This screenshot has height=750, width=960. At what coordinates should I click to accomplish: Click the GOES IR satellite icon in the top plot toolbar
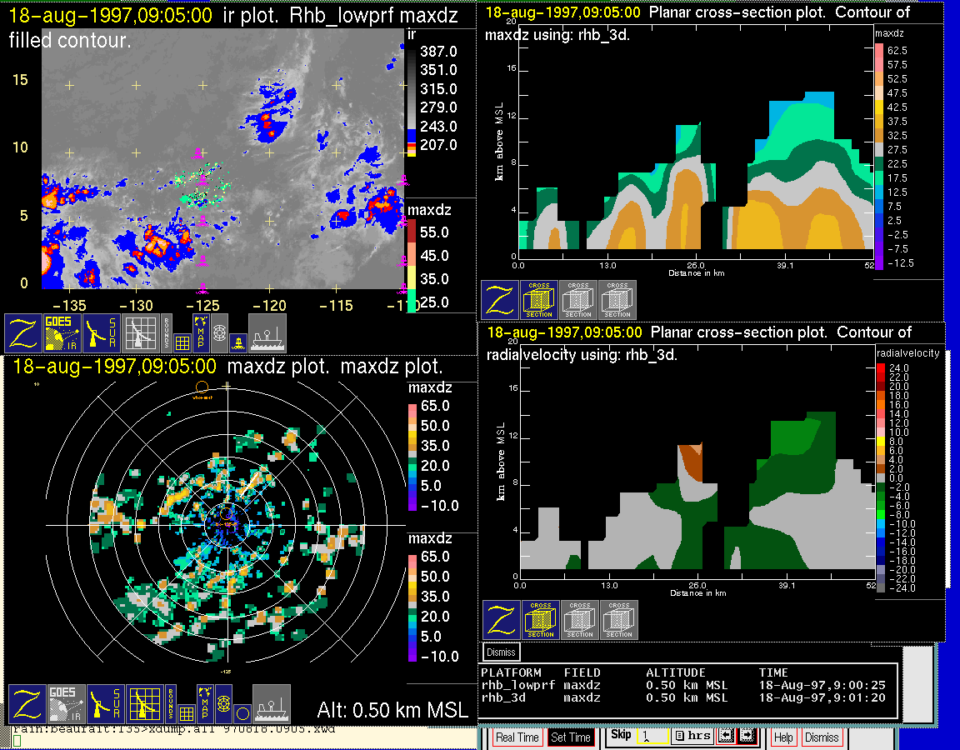[x=63, y=332]
